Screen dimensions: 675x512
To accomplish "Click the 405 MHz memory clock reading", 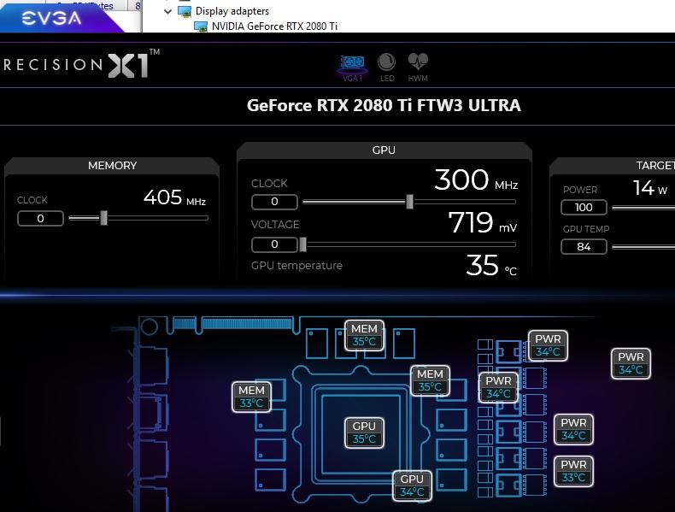I will (174, 197).
